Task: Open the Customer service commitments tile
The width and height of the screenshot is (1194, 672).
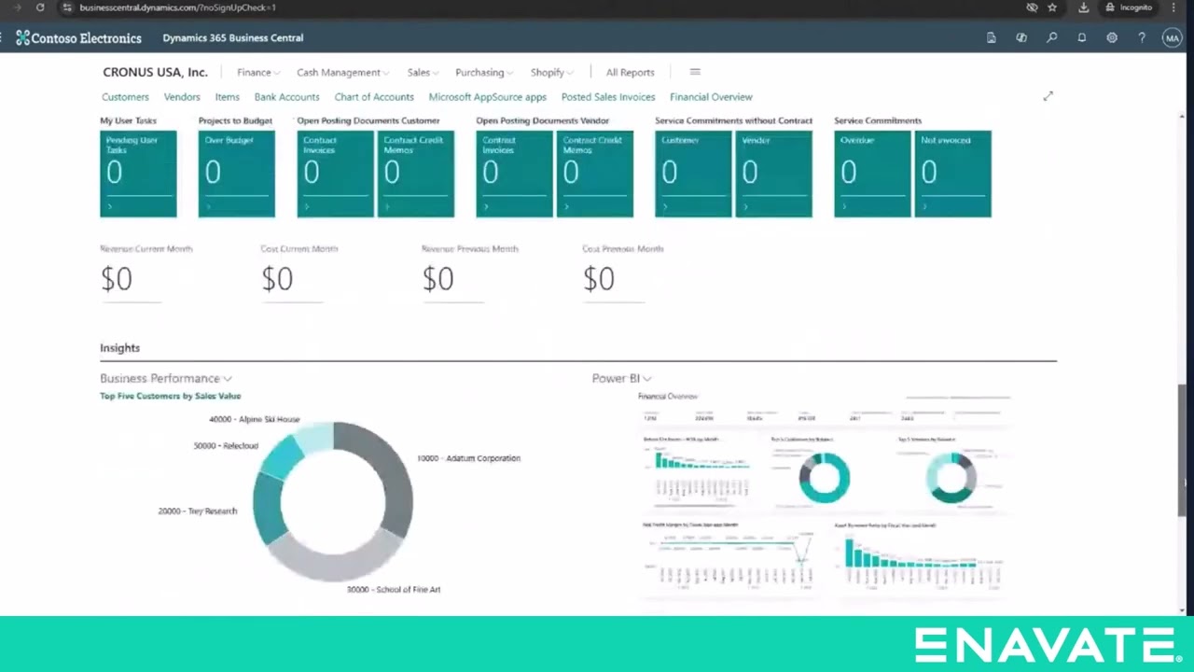Action: [x=694, y=174]
